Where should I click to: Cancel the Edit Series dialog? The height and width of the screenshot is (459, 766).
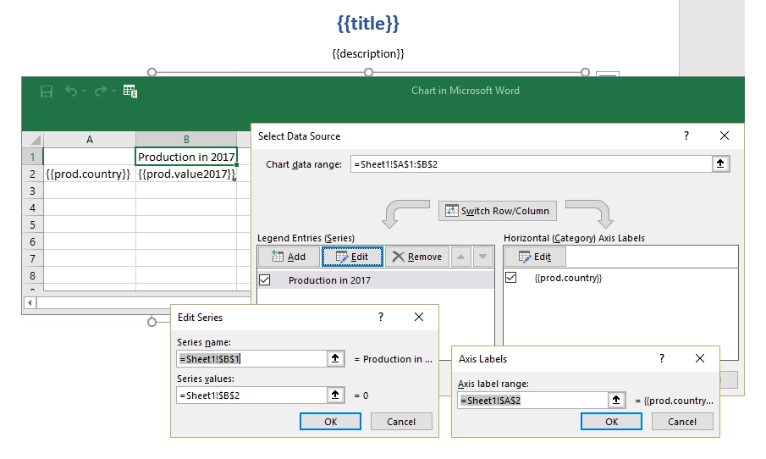point(401,422)
